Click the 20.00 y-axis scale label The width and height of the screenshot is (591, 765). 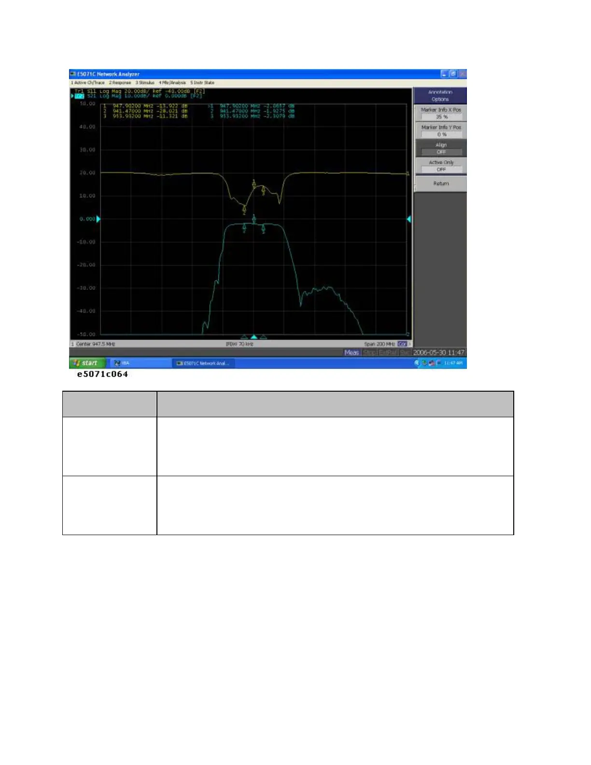click(x=87, y=172)
